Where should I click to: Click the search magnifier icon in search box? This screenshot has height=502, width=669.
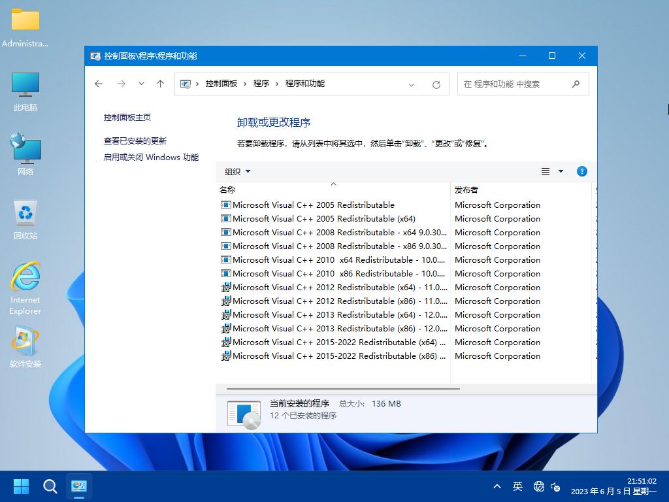tap(576, 84)
